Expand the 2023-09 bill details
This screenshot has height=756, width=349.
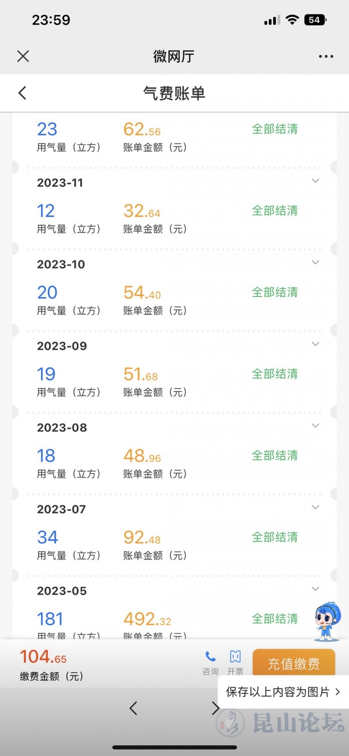pos(315,344)
